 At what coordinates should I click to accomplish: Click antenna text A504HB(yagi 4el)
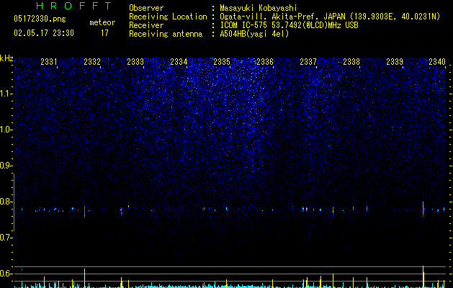point(254,34)
